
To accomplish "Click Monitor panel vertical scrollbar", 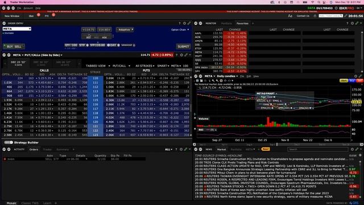I will coord(362,52).
